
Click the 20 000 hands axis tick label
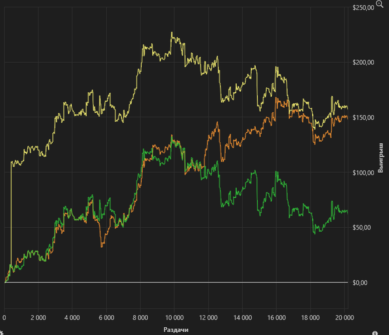(345, 318)
